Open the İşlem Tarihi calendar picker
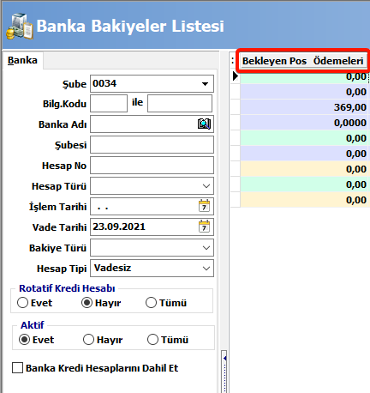The width and height of the screenshot is (370, 393). point(204,206)
